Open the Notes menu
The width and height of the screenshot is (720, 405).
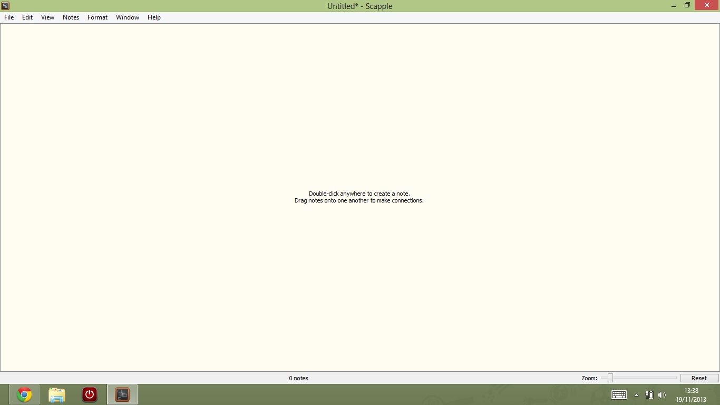[x=71, y=17]
